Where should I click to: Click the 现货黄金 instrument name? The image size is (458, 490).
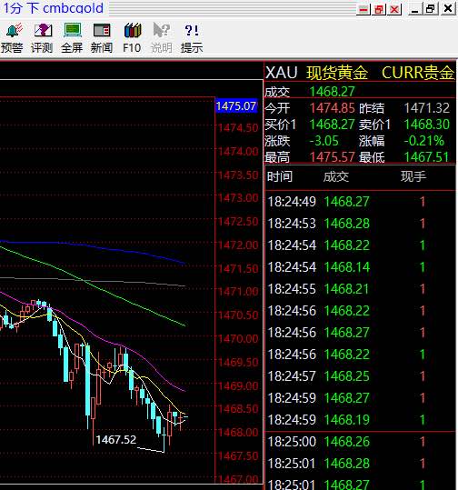pyautogui.click(x=337, y=73)
